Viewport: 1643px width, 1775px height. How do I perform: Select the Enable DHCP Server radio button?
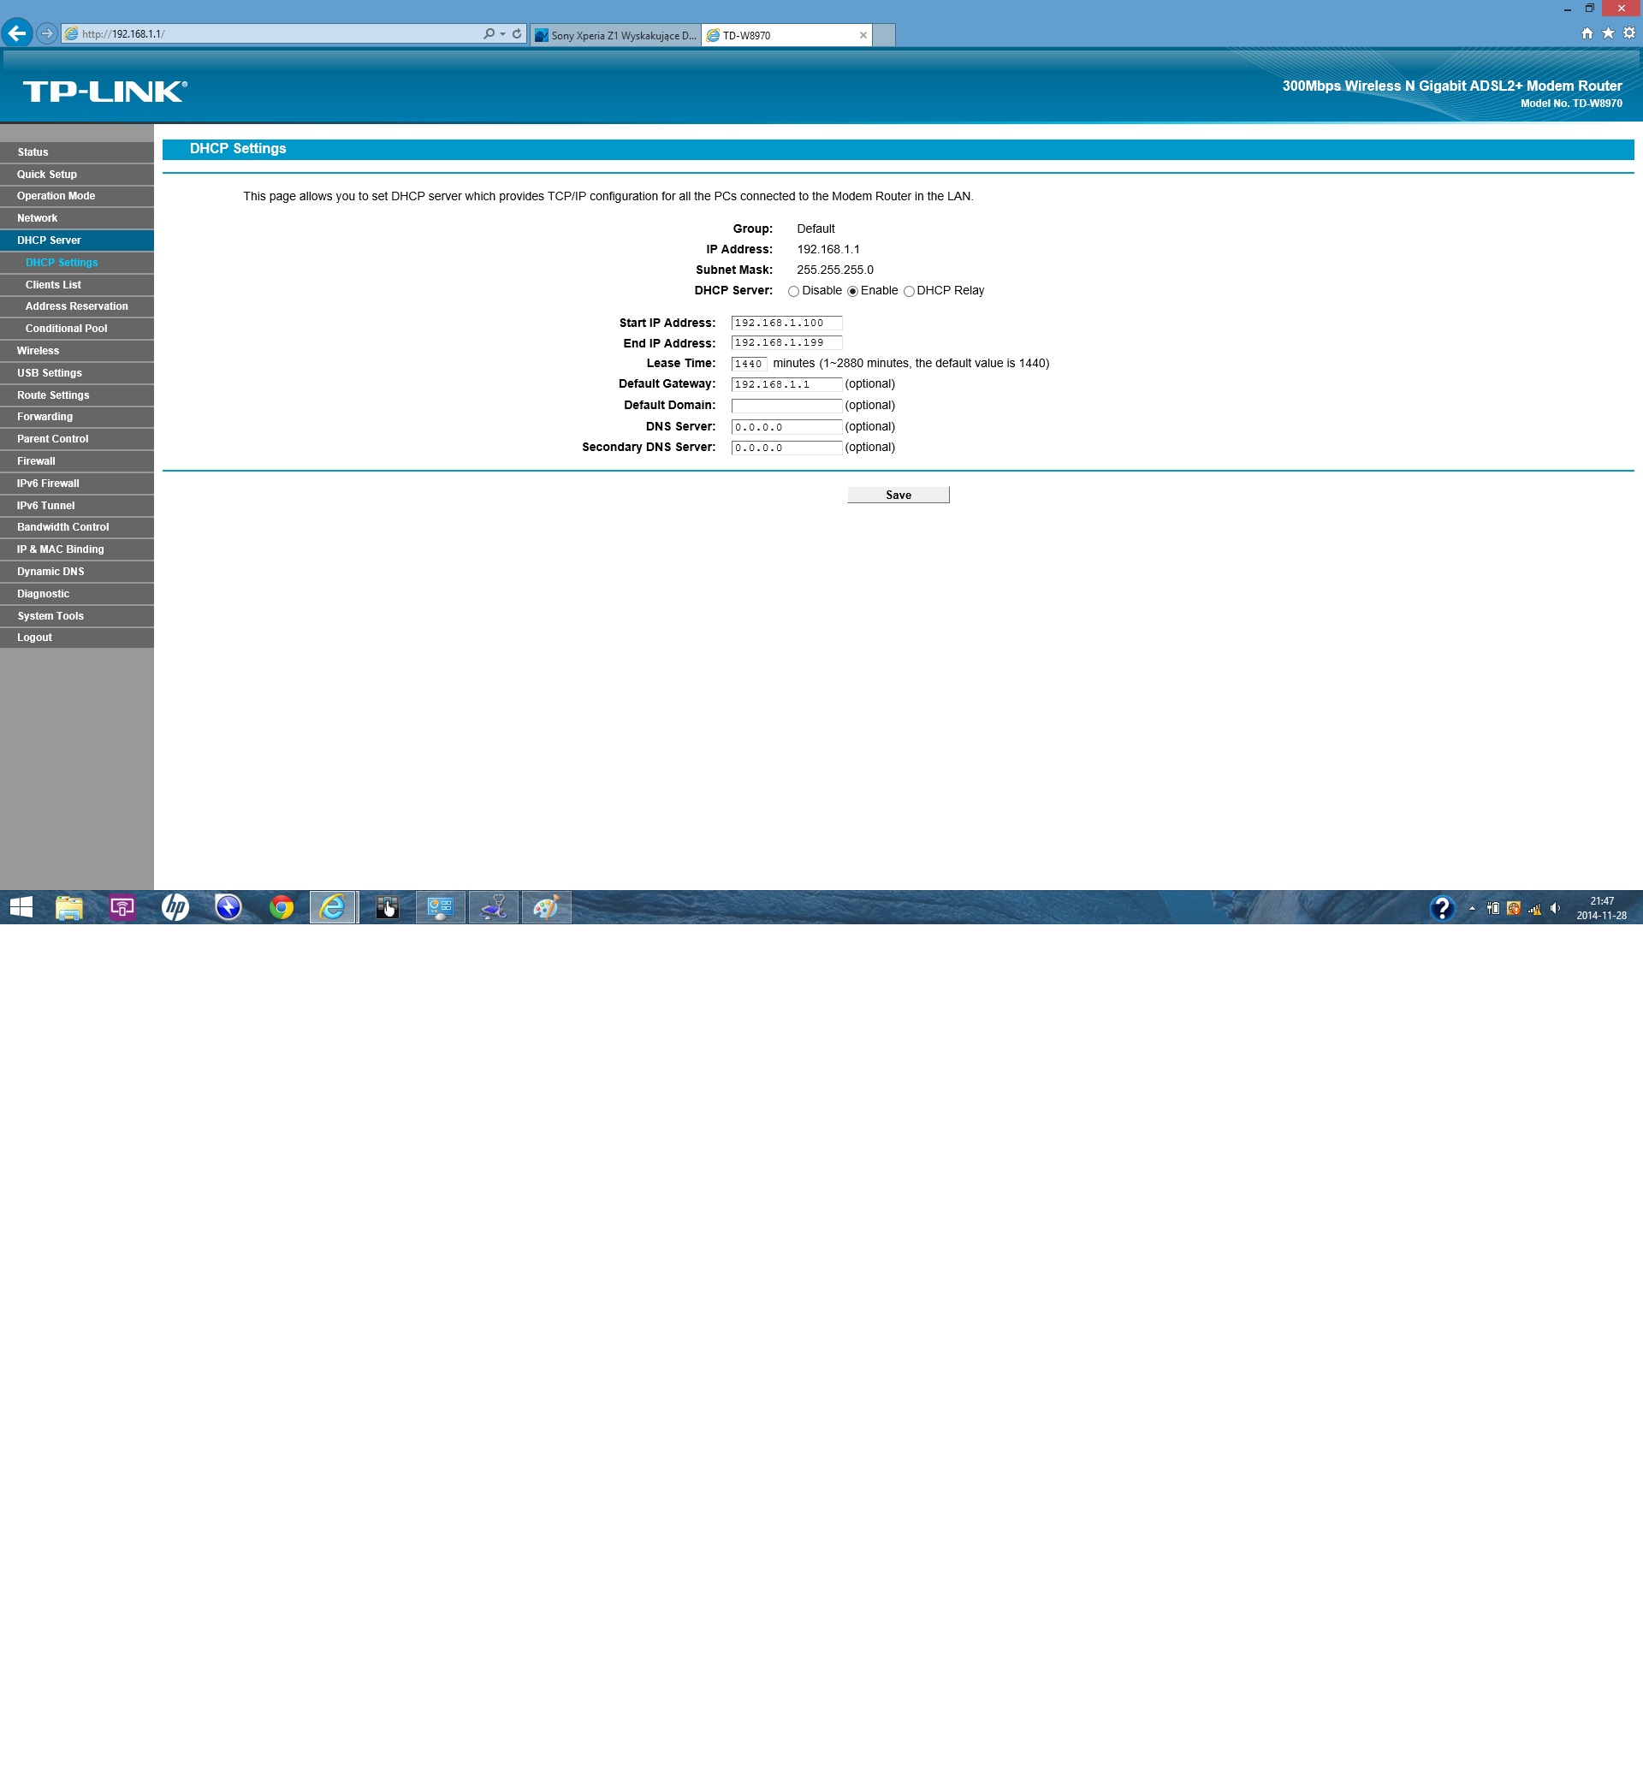[x=852, y=292]
